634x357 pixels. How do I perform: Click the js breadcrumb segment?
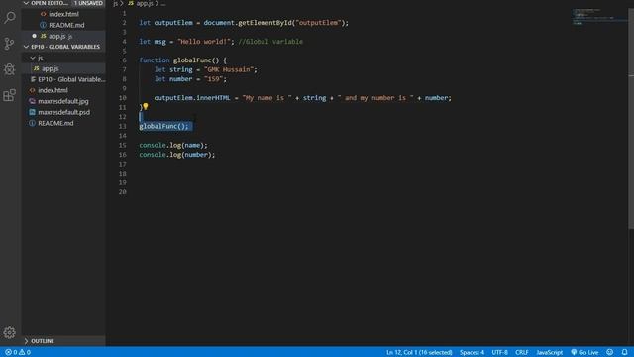coord(115,3)
